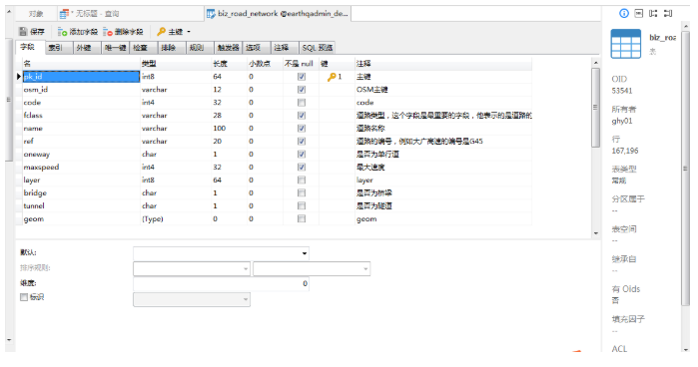698x367 pixels.
Task: Select the geom field name cell
Action: click(x=81, y=218)
